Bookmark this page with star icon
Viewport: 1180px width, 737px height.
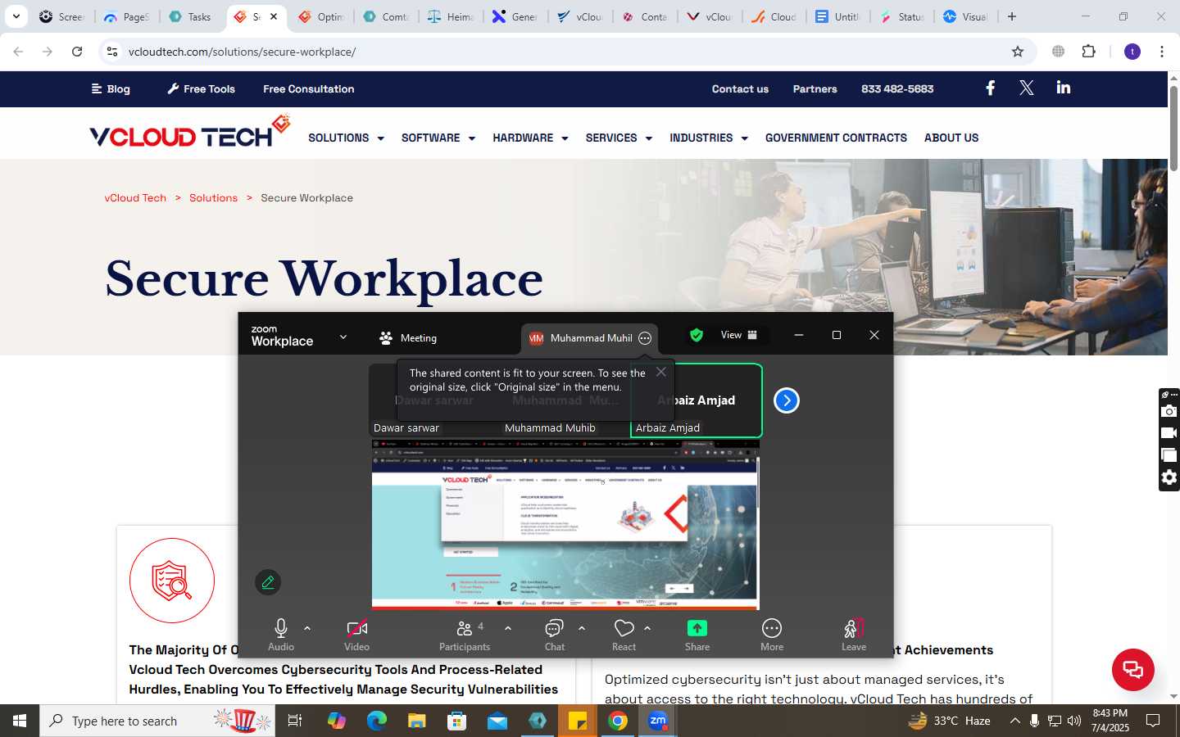1018,52
